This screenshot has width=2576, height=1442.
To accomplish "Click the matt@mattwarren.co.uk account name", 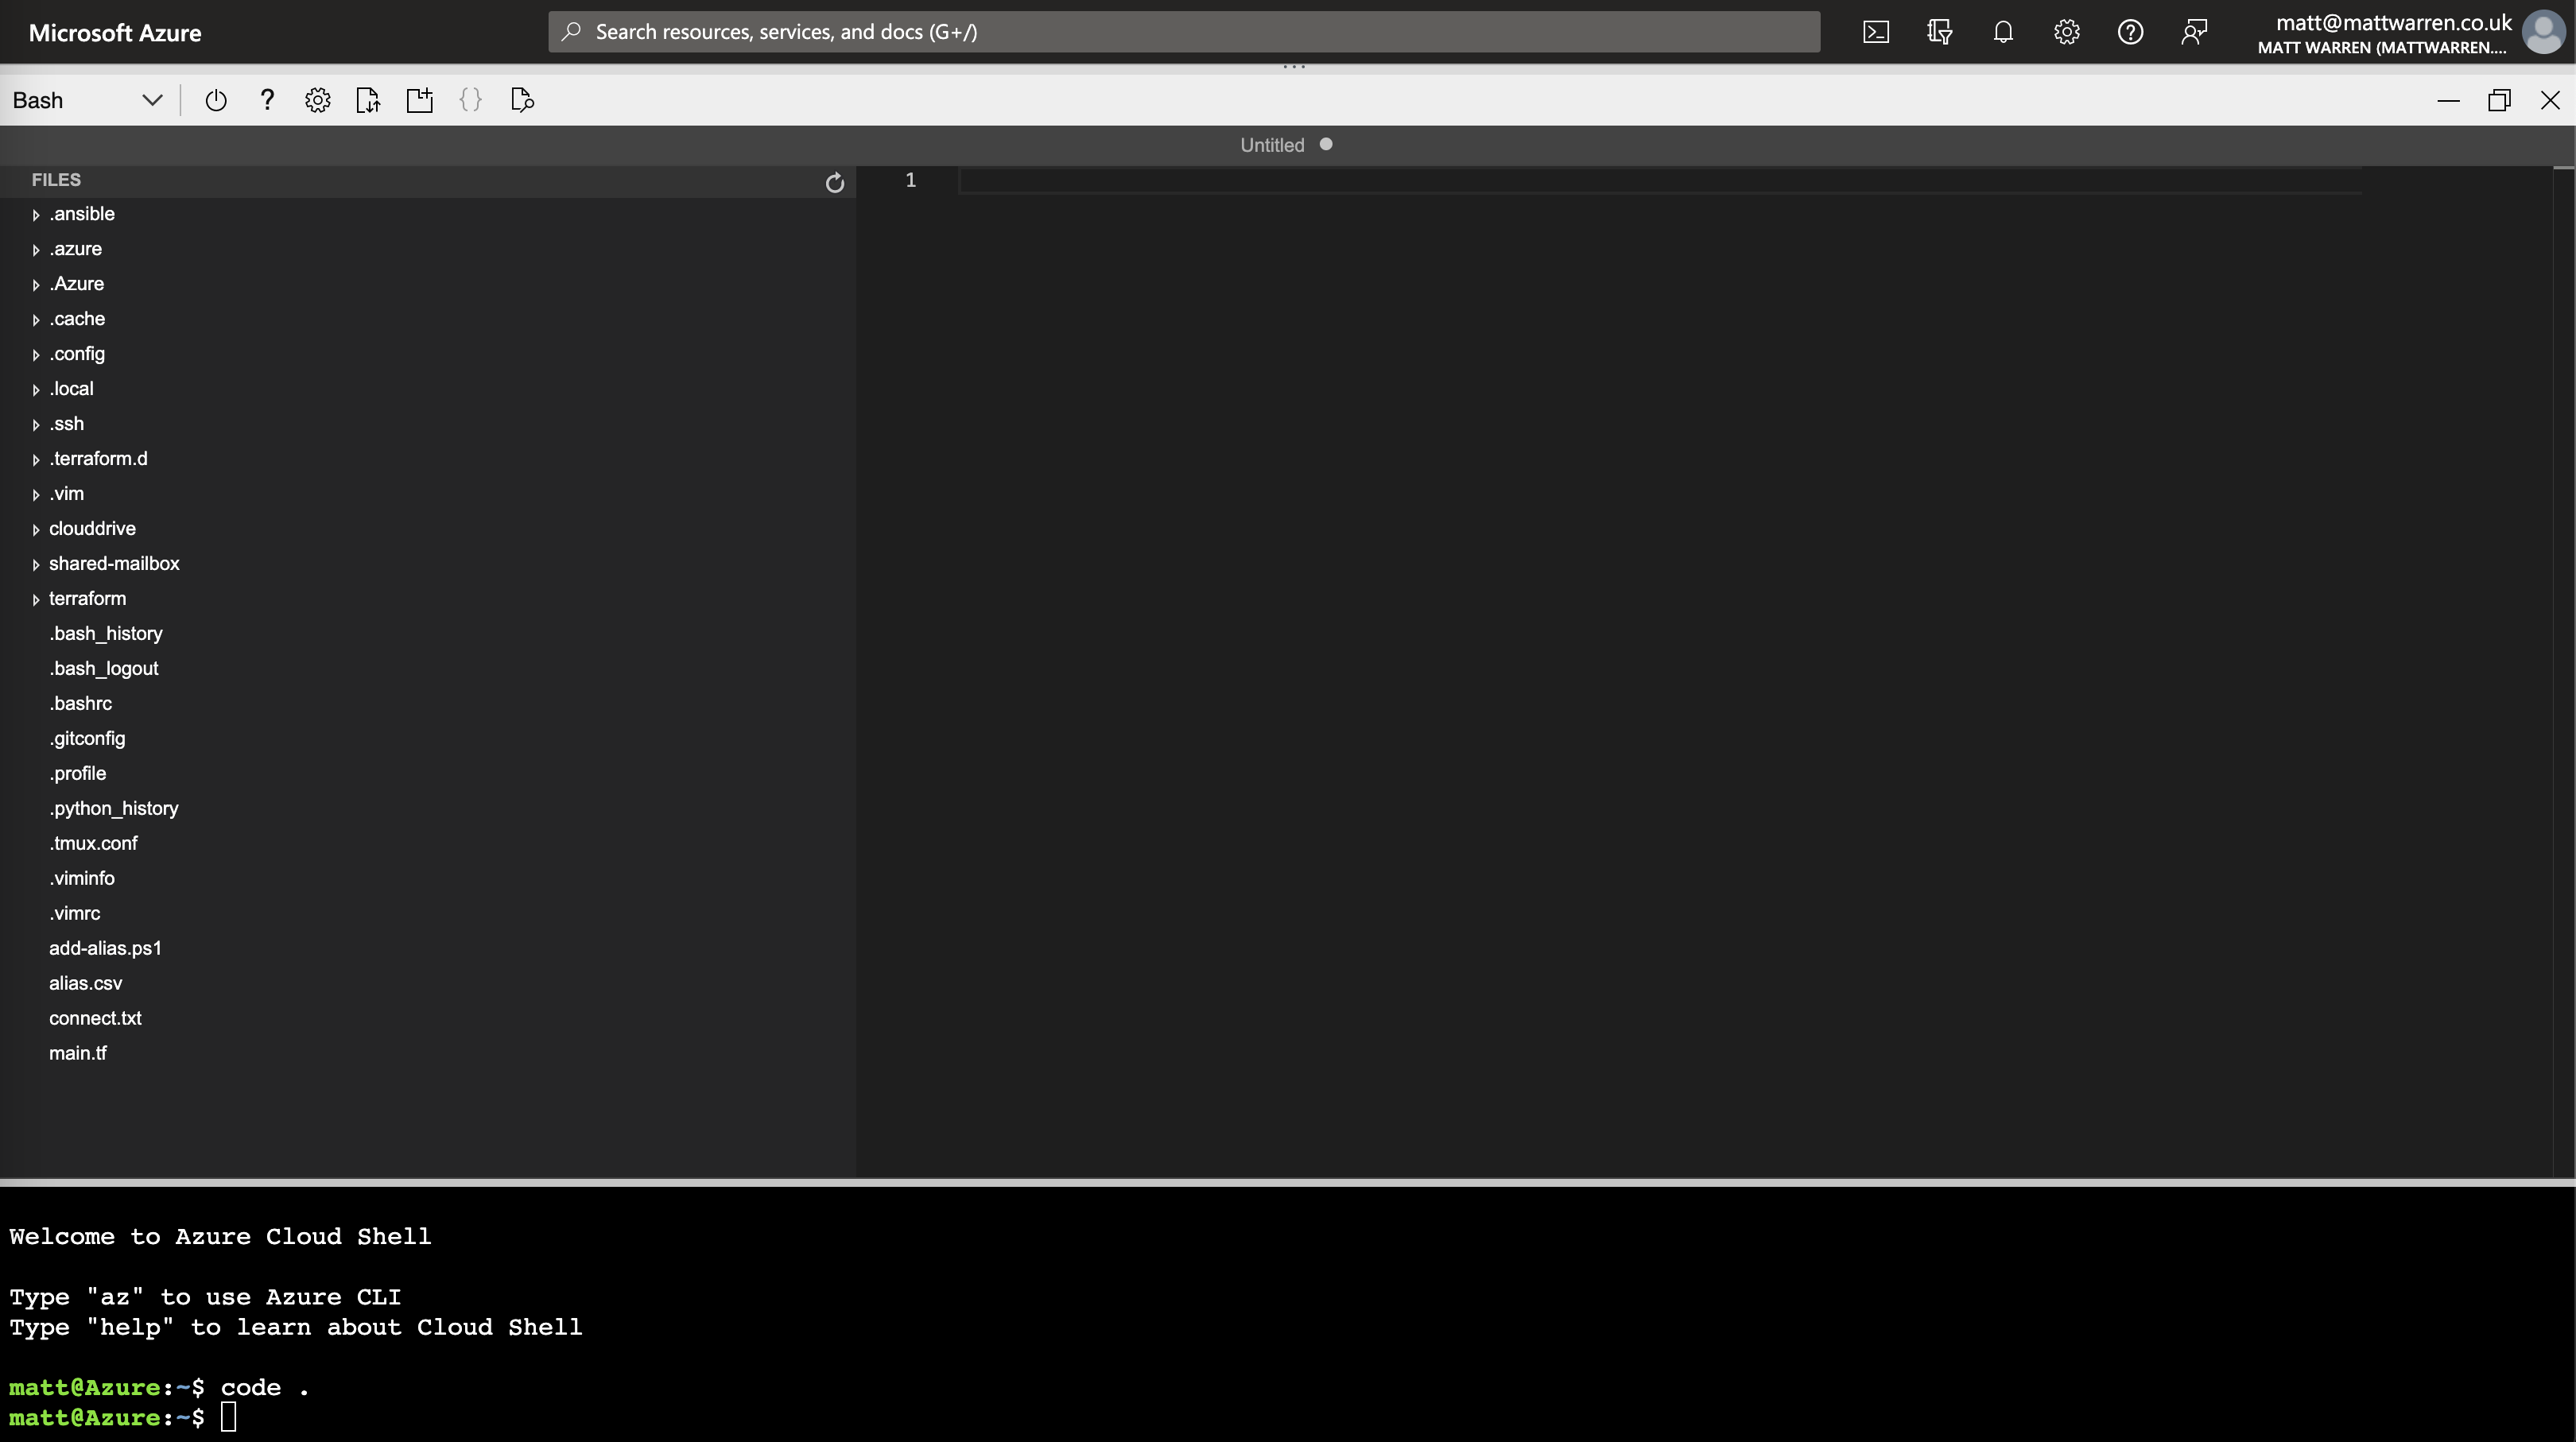I will [x=2394, y=22].
